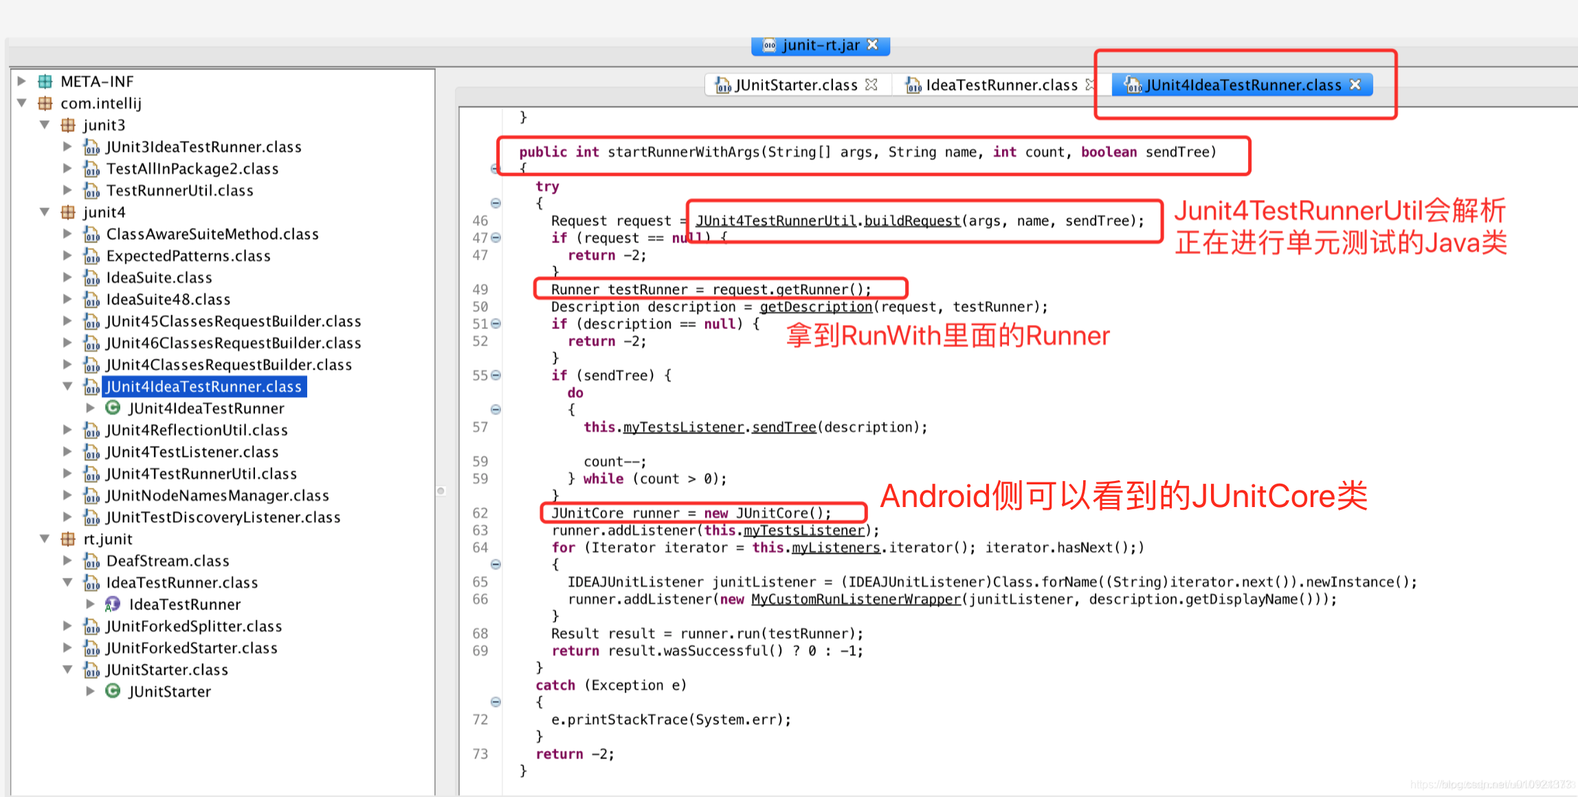
Task: Click the JUnitTestDiscoveryListener.class file icon
Action: click(x=91, y=517)
